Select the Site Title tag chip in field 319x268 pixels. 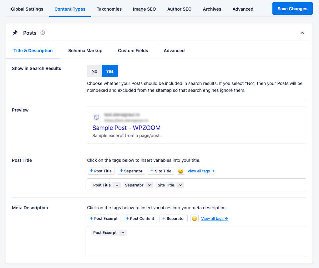point(166,185)
